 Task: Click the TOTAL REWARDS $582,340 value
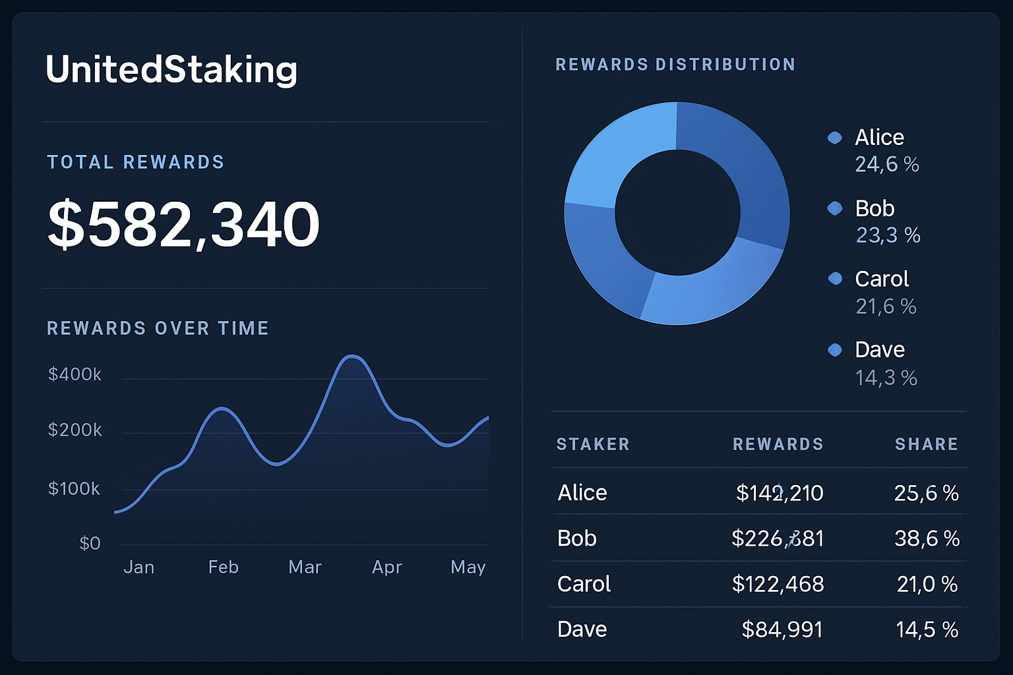(x=183, y=224)
